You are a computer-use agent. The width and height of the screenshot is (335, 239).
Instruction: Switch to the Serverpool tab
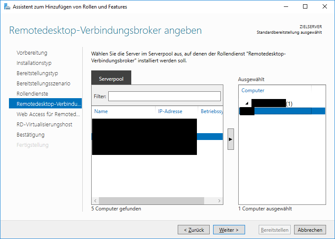pos(111,78)
